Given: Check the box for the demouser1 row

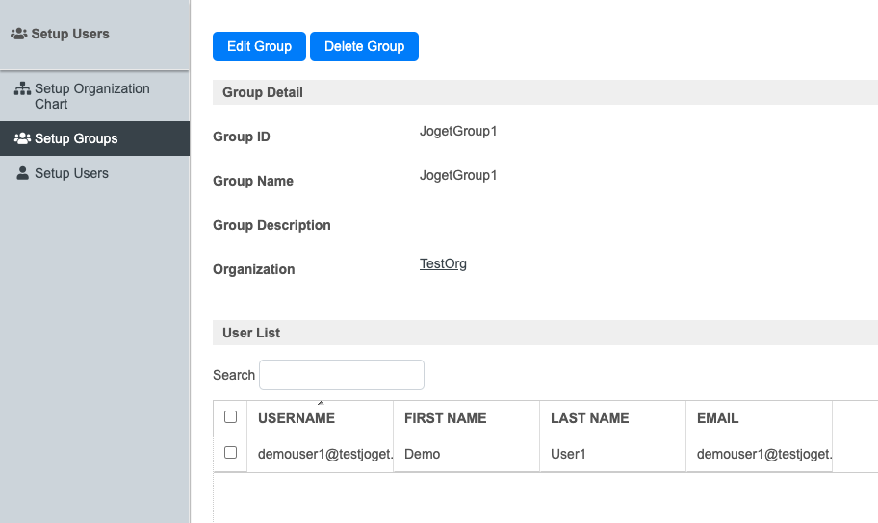Looking at the screenshot, I should pyautogui.click(x=230, y=453).
